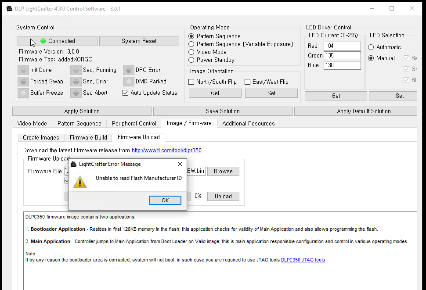Click Browse for firmware file
Image resolution: width=426 pixels, height=290 pixels.
224,171
